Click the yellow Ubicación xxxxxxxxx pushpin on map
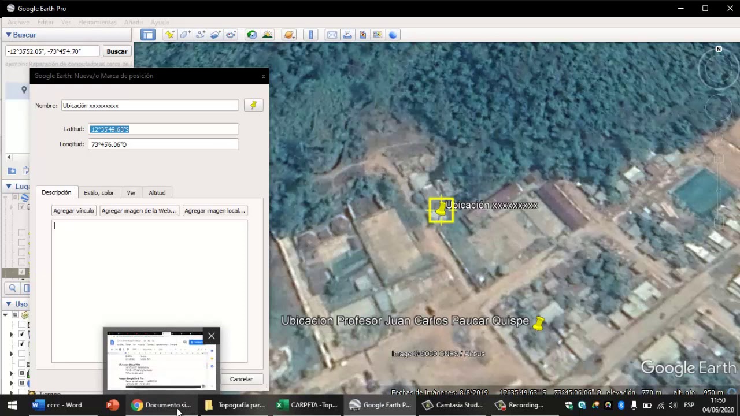The height and width of the screenshot is (416, 740). click(442, 210)
